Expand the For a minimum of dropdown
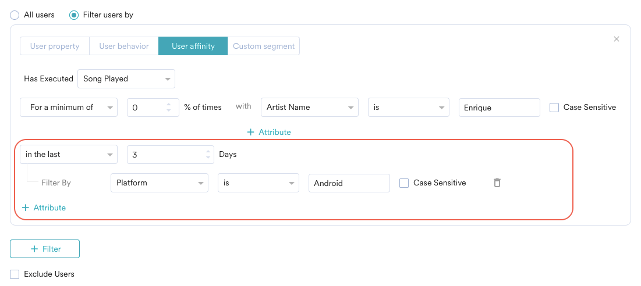Image resolution: width=641 pixels, height=286 pixels. pyautogui.click(x=69, y=108)
